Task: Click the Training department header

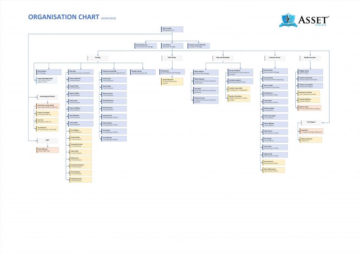Action: coord(97,58)
